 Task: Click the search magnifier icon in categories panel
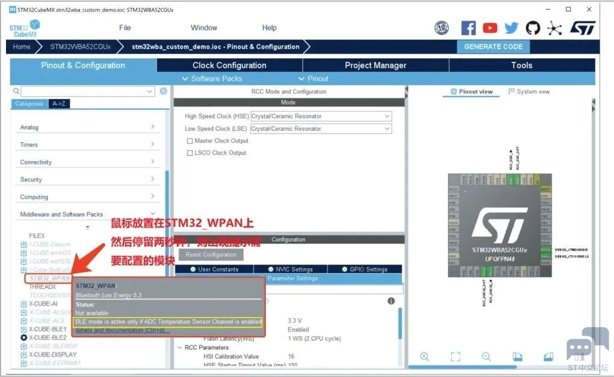pos(16,91)
